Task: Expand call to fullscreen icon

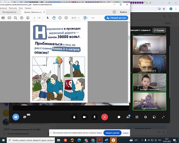Action: point(163,117)
